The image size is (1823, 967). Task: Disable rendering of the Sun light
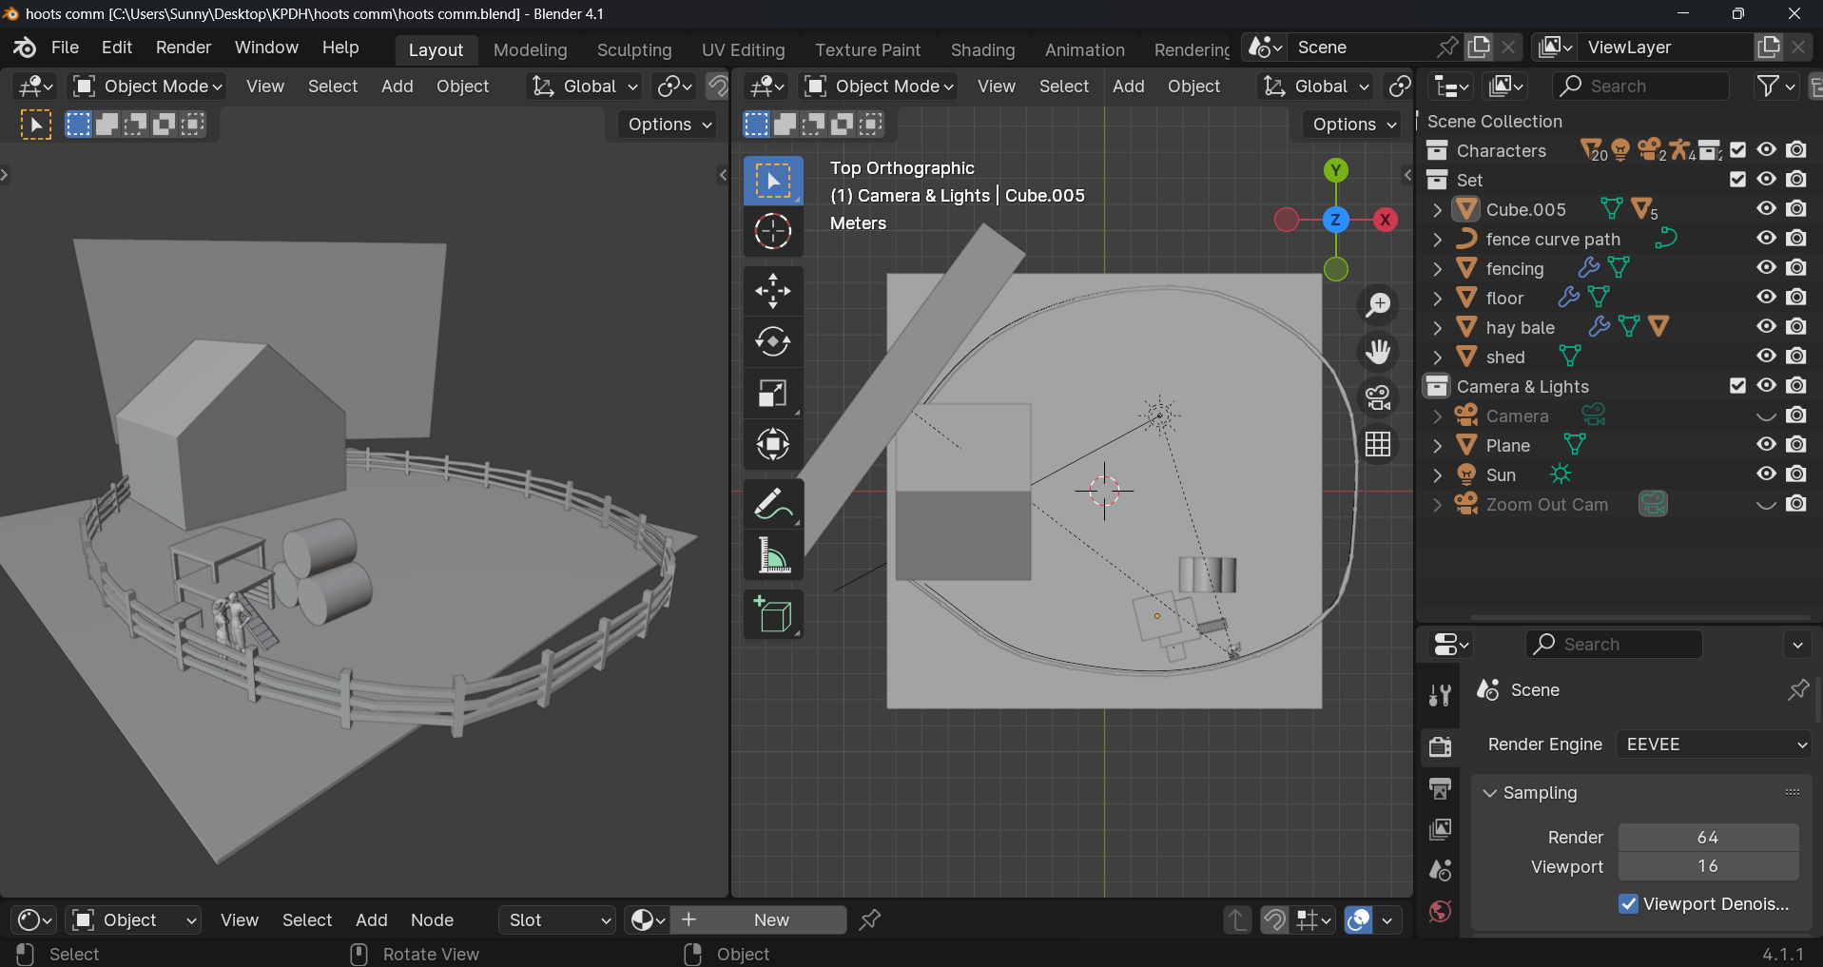coord(1796,474)
